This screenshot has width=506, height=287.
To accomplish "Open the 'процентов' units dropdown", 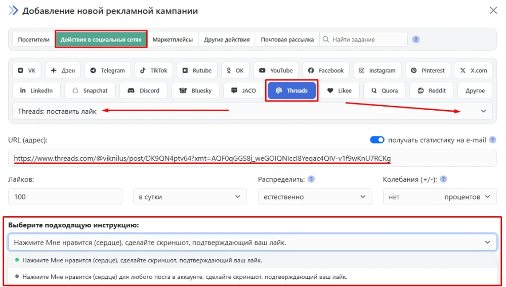I will [467, 197].
